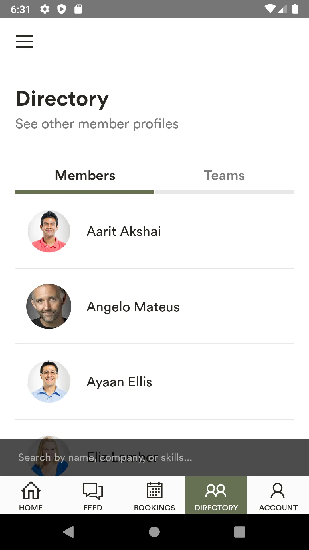Tap the Android back triangle button

coord(69,532)
